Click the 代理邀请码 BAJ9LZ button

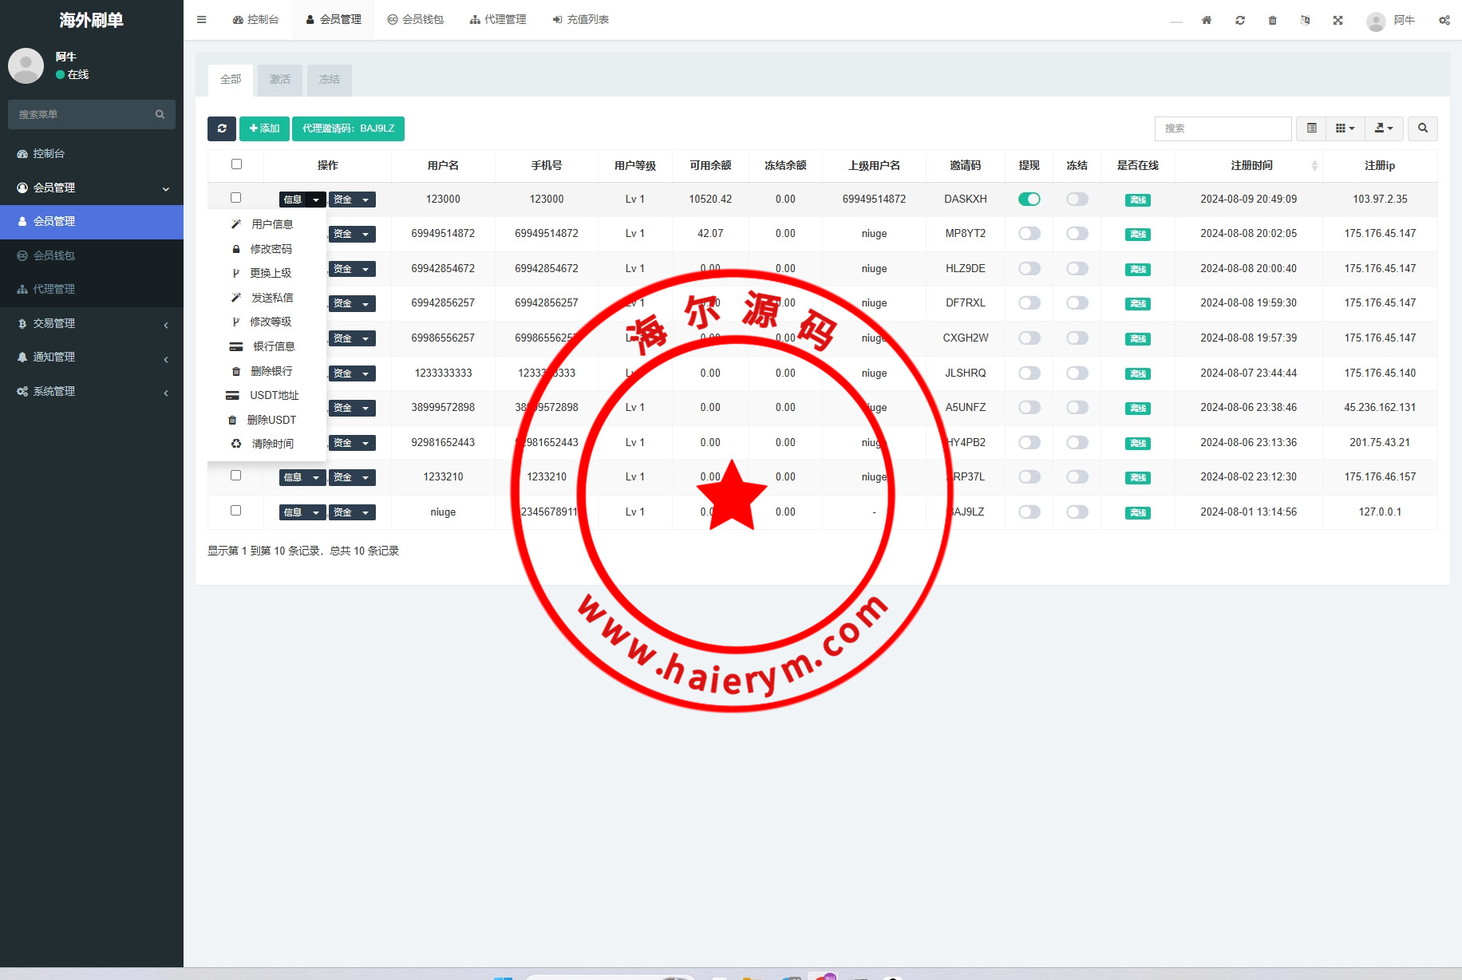(x=348, y=128)
